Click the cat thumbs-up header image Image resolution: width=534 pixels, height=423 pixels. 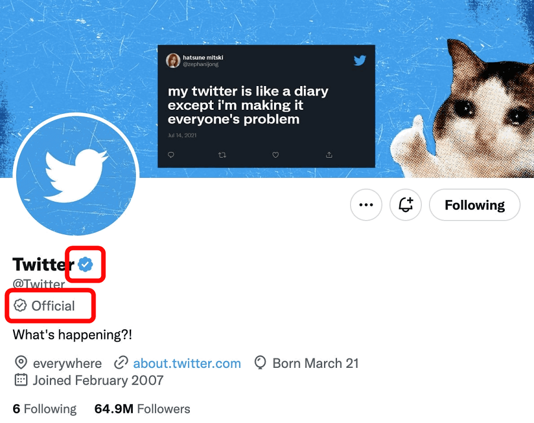click(x=481, y=113)
